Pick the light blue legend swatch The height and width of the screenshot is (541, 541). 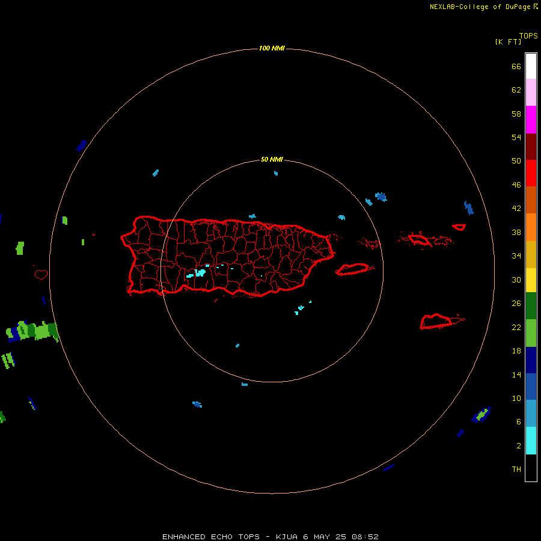coord(531,414)
